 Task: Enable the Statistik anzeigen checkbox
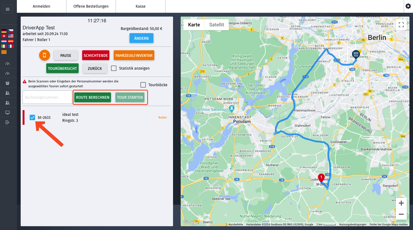(114, 68)
